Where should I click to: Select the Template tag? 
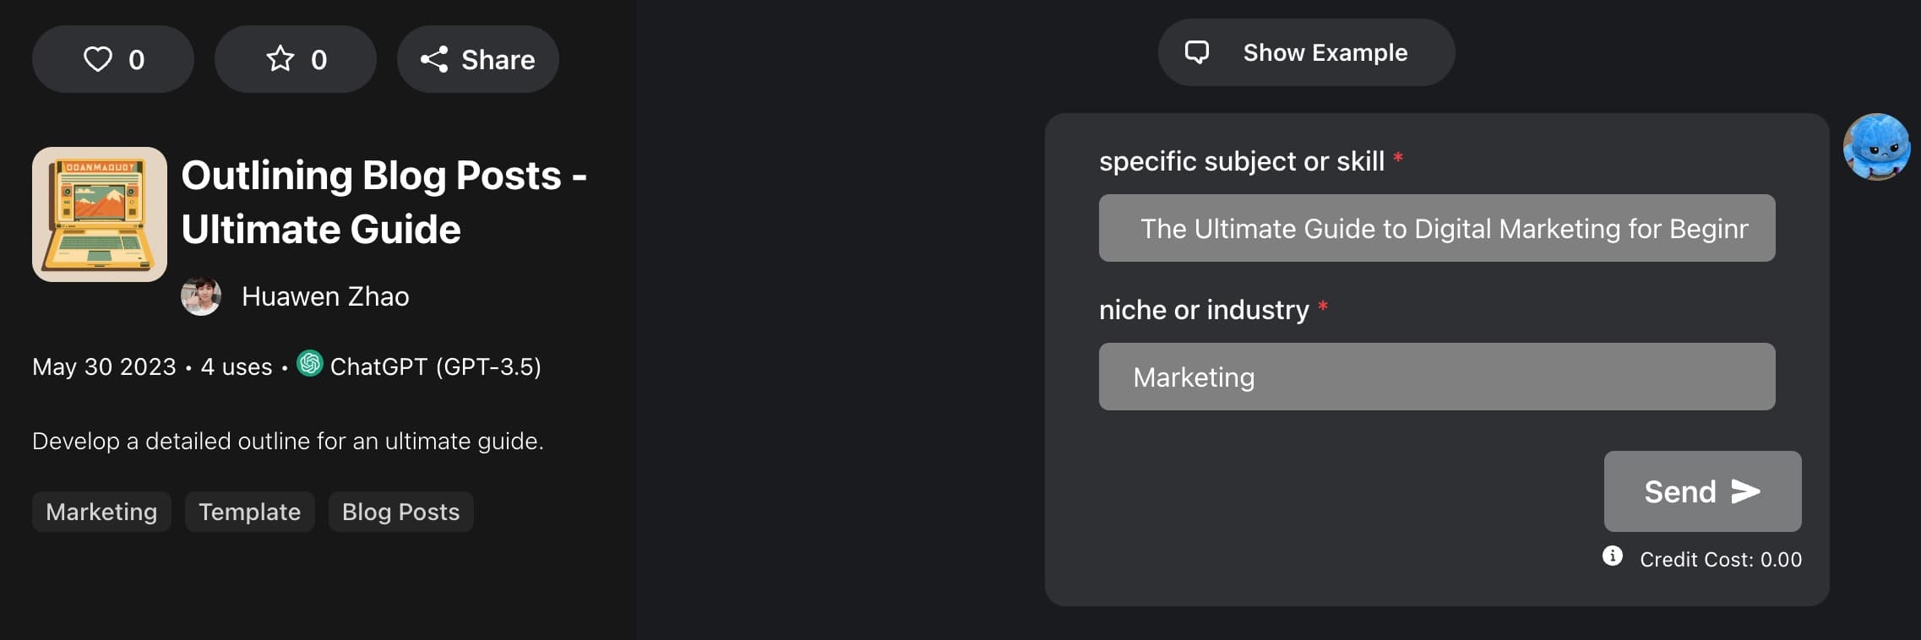250,512
